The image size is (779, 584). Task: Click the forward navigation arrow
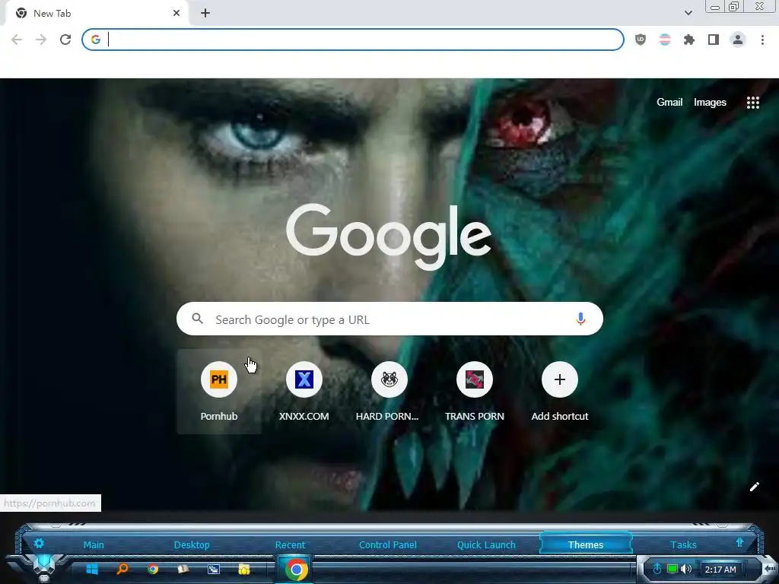point(41,40)
